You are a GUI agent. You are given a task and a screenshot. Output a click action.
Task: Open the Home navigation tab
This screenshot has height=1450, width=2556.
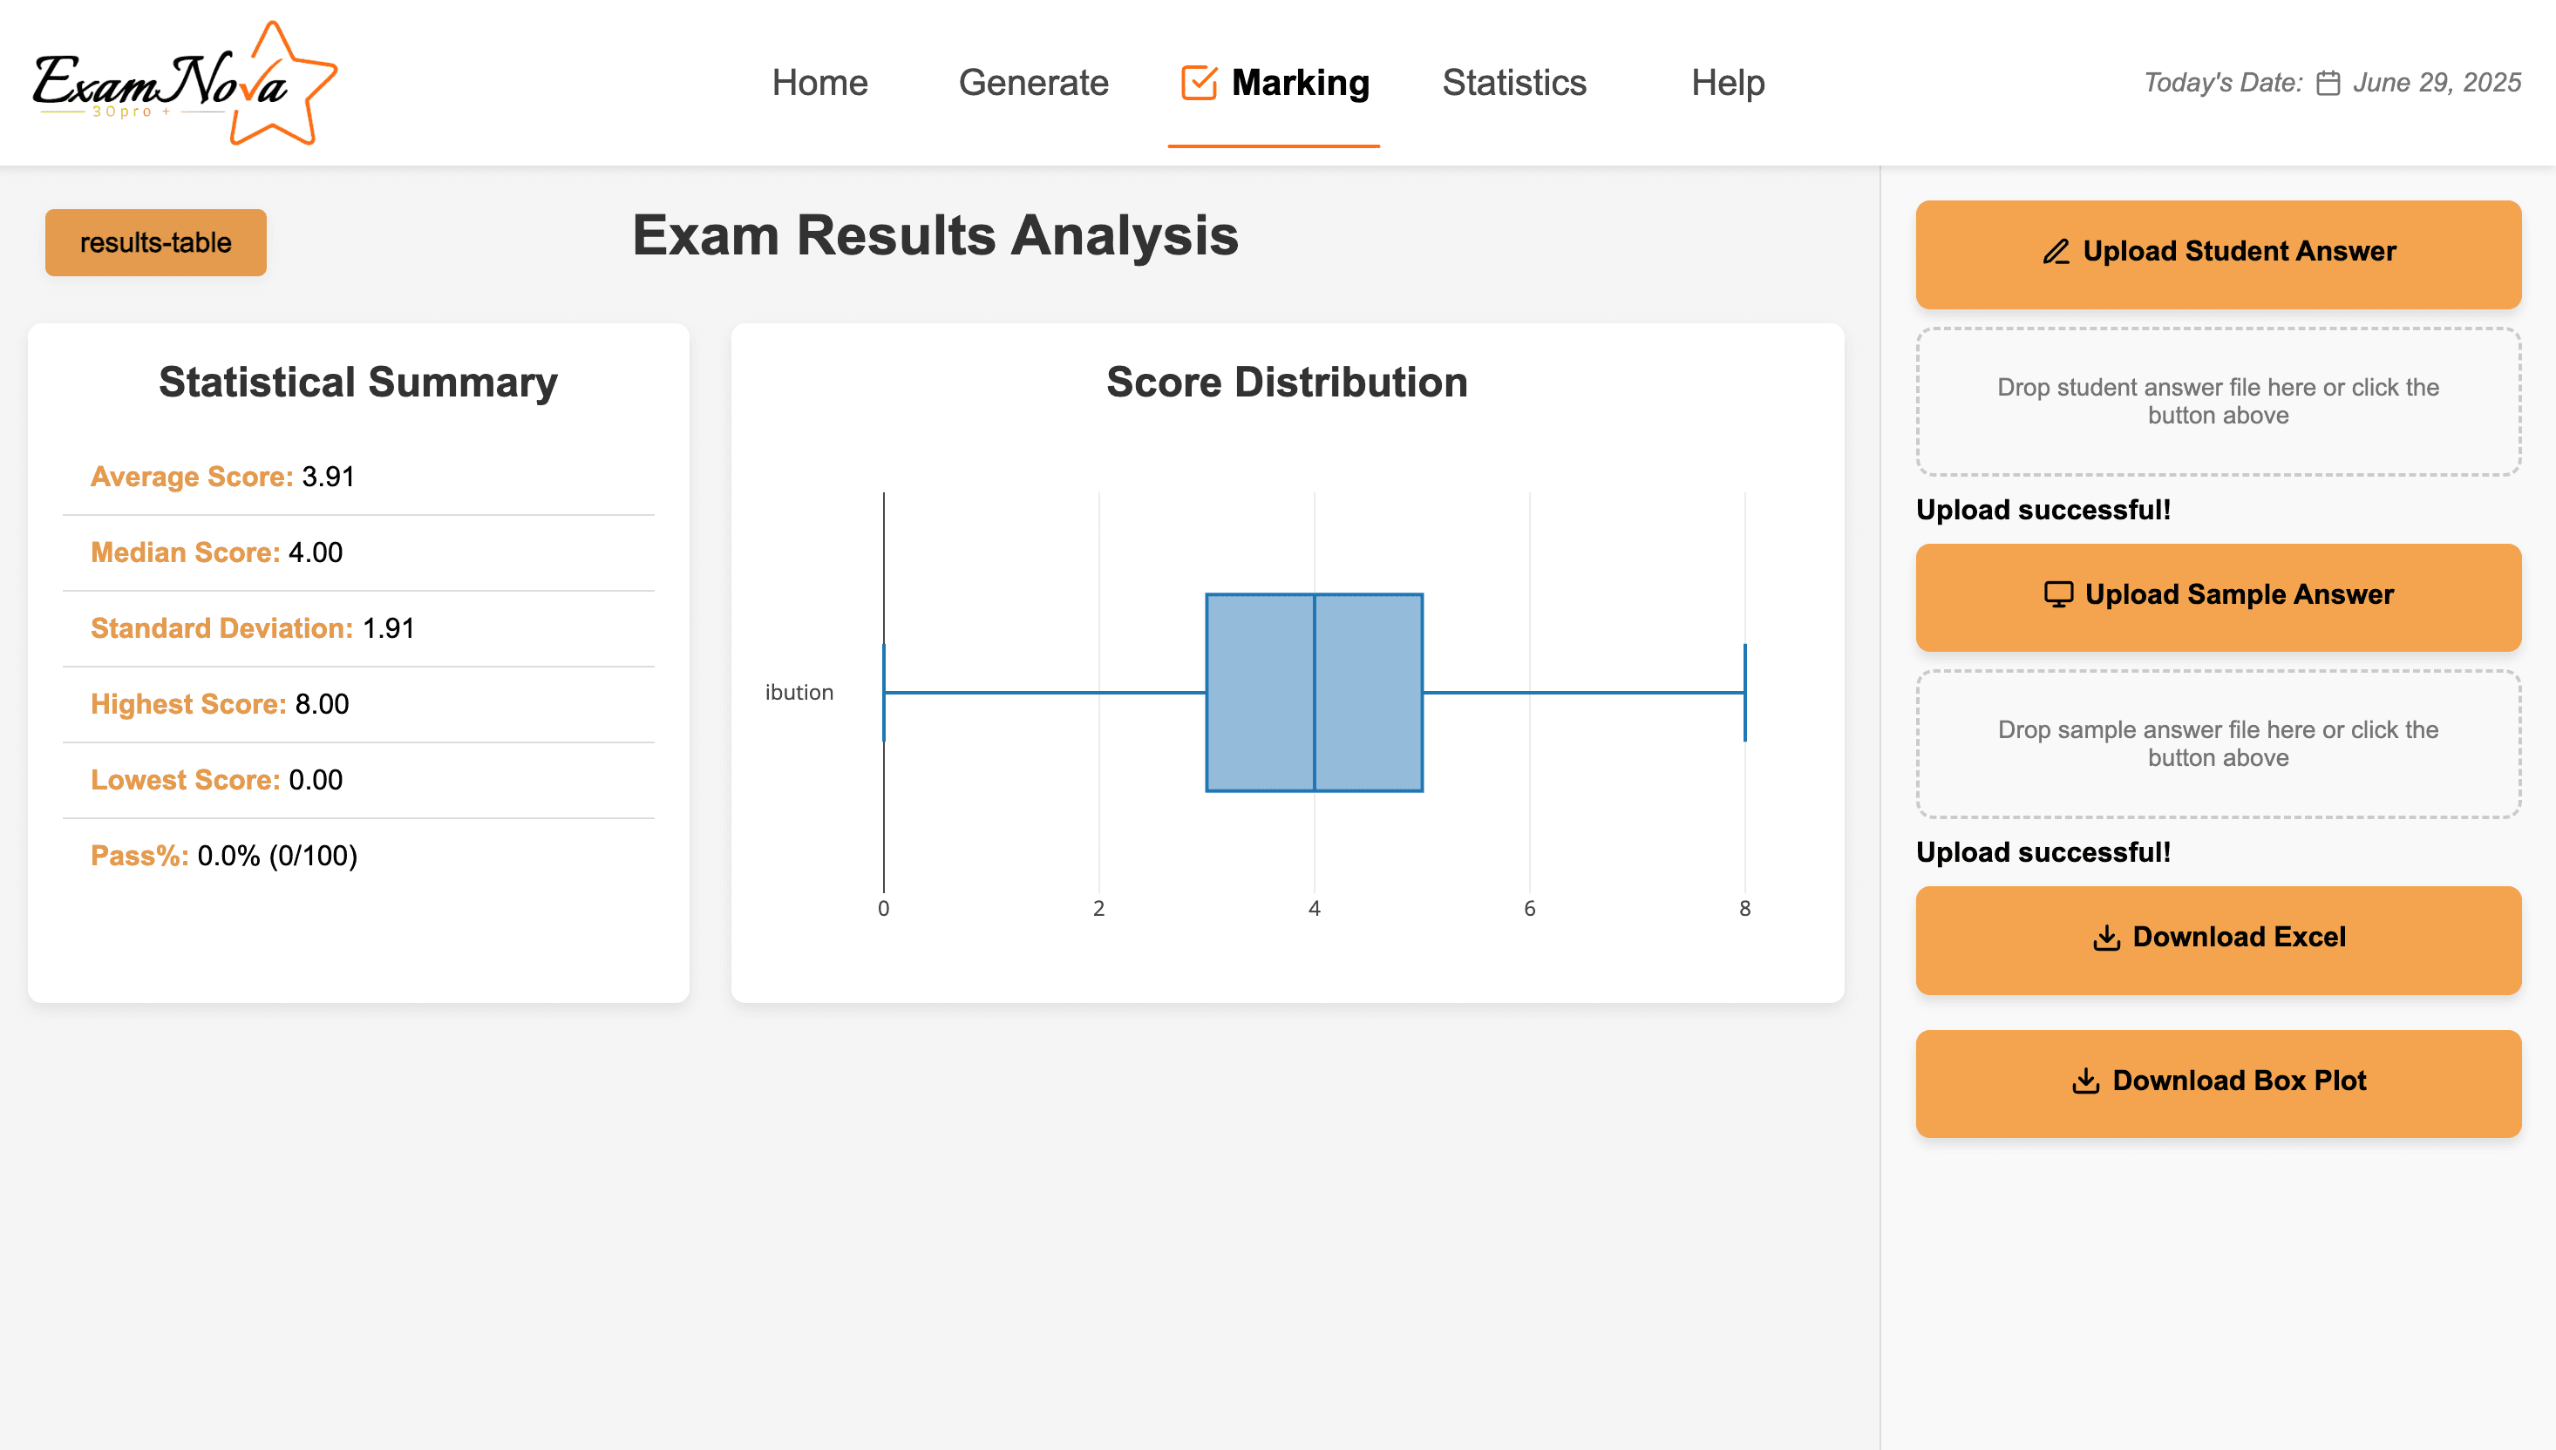[x=819, y=83]
